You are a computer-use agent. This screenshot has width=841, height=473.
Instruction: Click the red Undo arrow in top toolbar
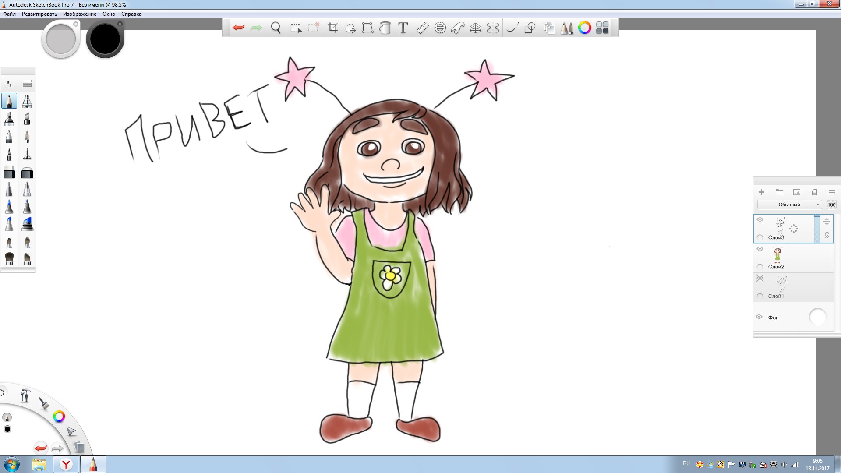pos(238,28)
